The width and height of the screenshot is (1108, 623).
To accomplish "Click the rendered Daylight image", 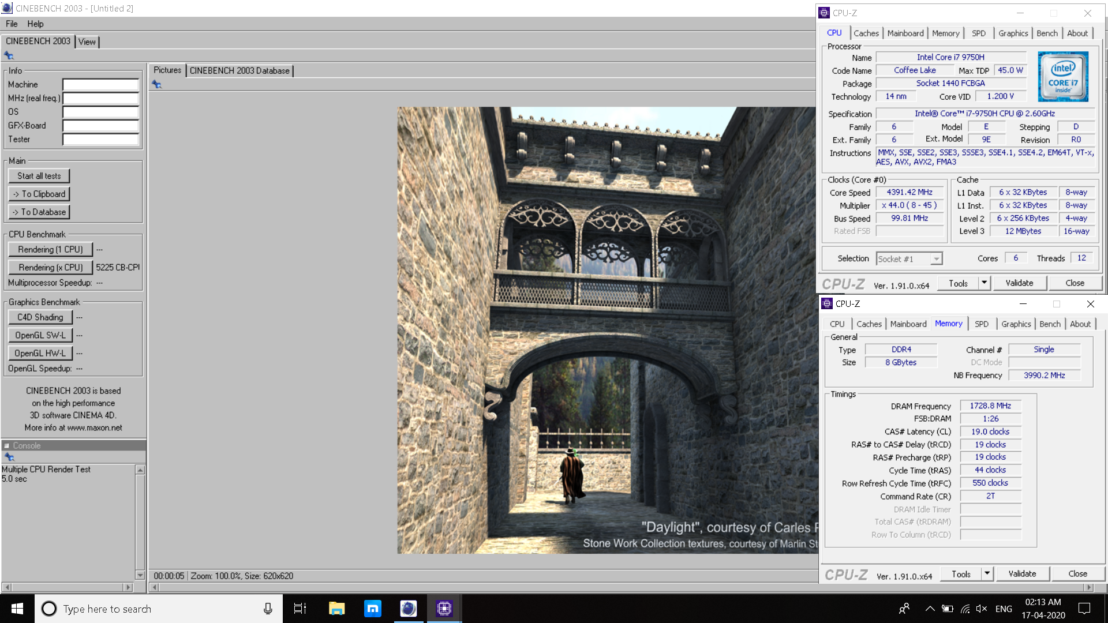I will [607, 330].
